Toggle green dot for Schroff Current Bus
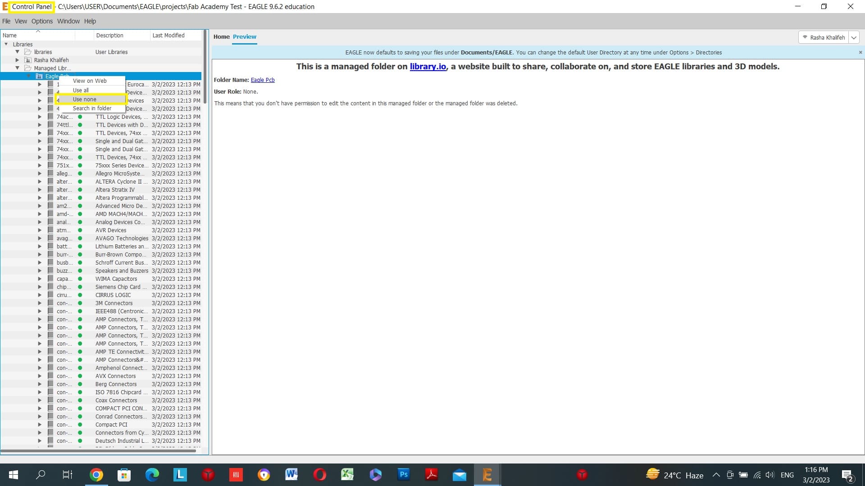 80,263
